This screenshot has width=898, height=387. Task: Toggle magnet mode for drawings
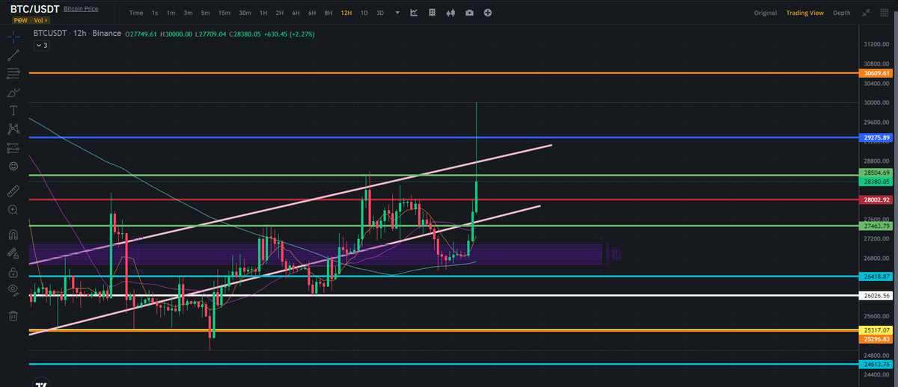[x=13, y=234]
